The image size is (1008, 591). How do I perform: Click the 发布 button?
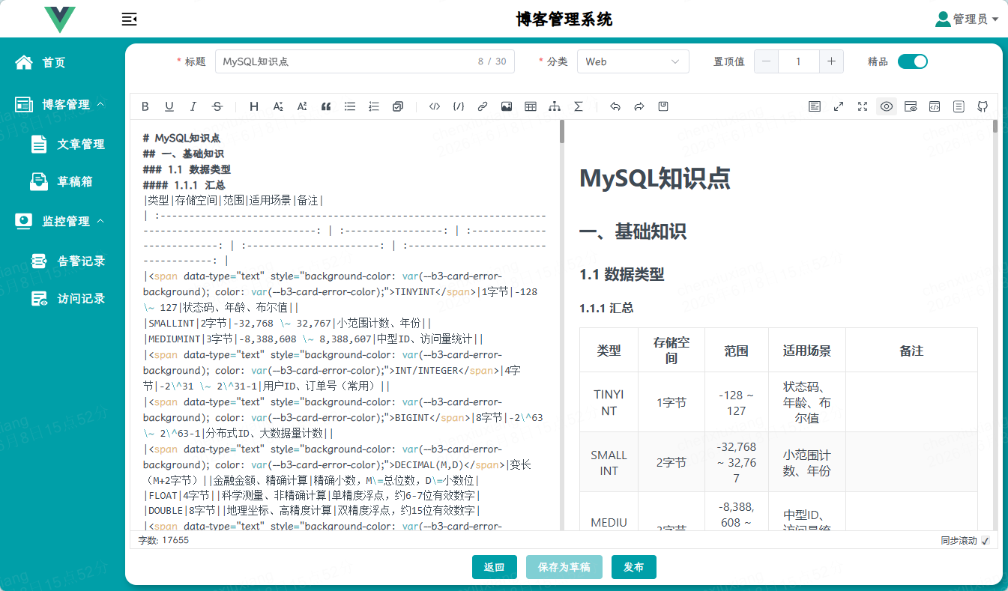pyautogui.click(x=634, y=567)
